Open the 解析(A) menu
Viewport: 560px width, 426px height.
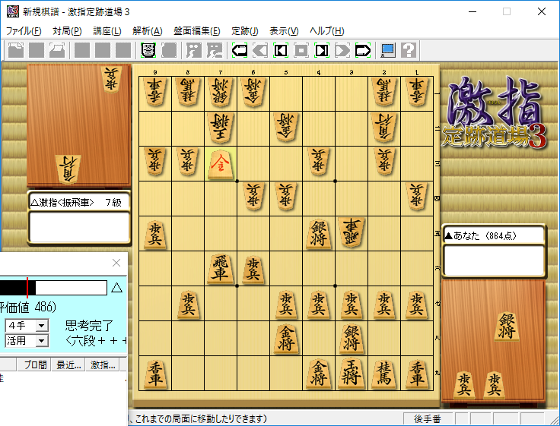click(148, 31)
